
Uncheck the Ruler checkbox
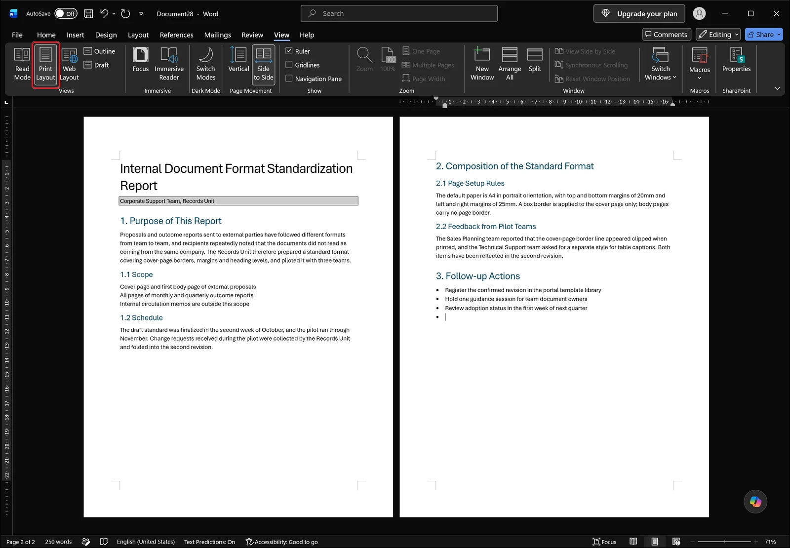(x=289, y=51)
